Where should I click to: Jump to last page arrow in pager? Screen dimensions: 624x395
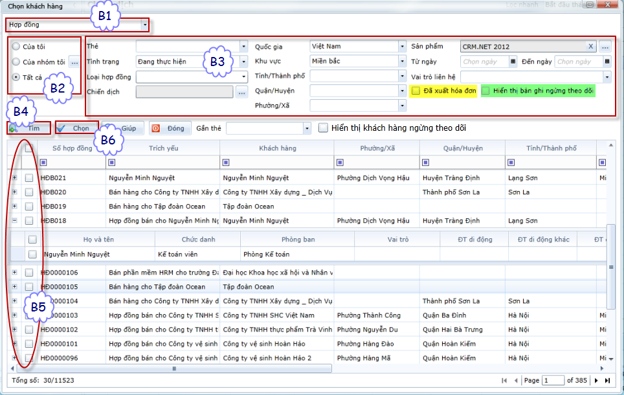pos(608,381)
